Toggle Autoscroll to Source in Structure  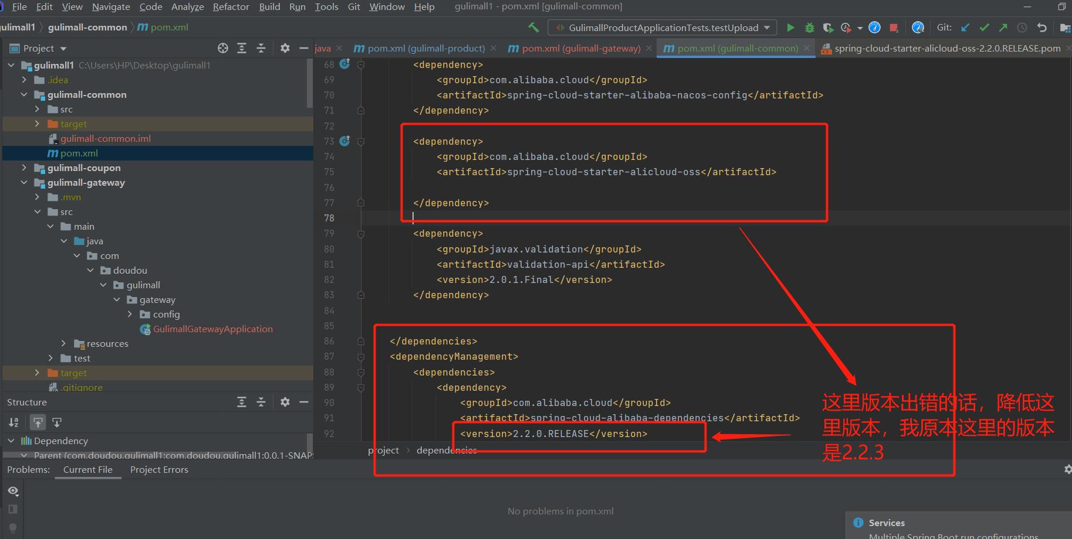(38, 422)
